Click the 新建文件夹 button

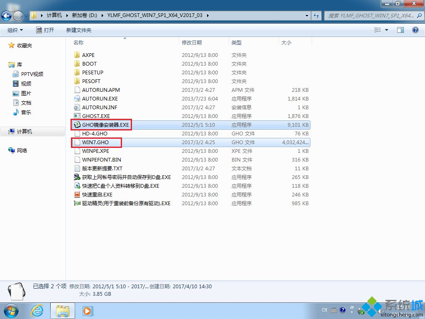pyautogui.click(x=79, y=29)
